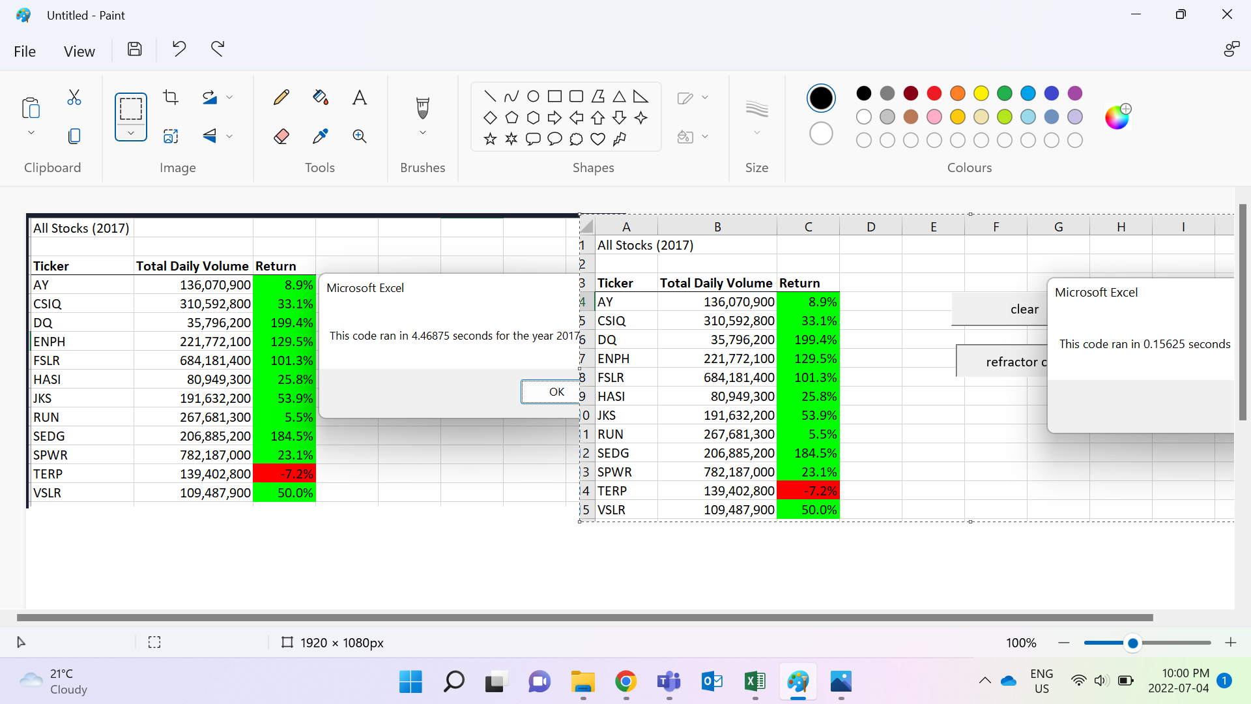Select the speech bubble shape
1251x704 pixels.
533,138
